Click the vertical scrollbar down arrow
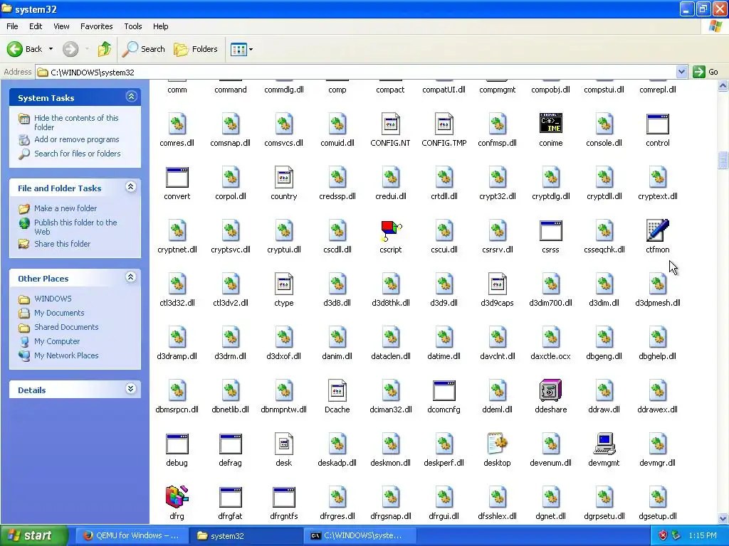The height and width of the screenshot is (546, 729). (723, 518)
